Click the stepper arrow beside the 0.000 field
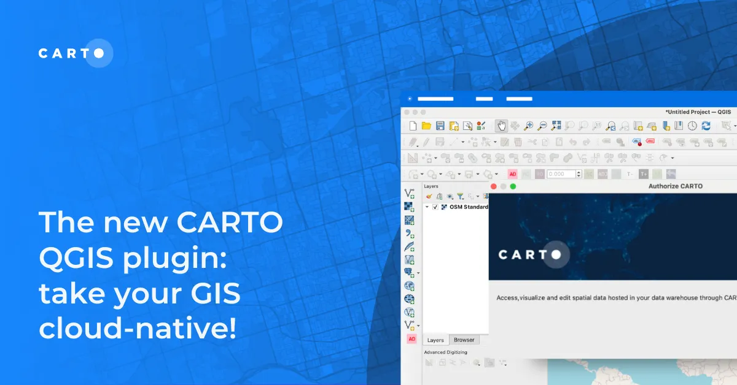This screenshot has height=385, width=737. (579, 173)
